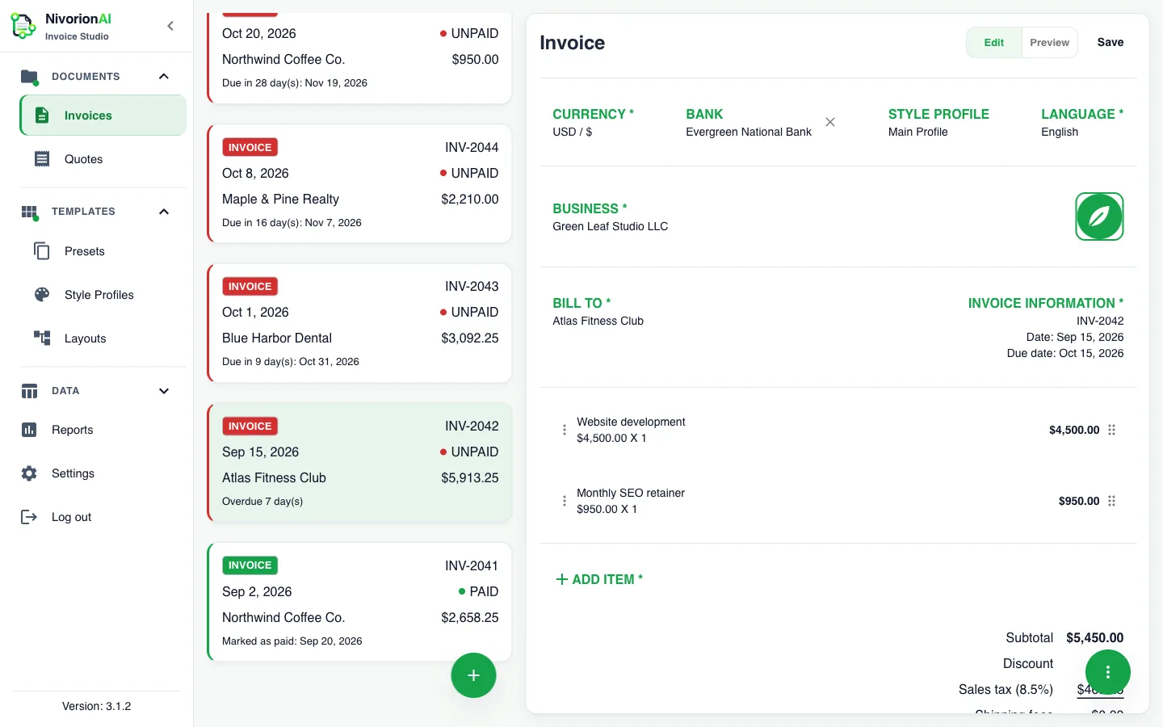Screen dimensions: 1163x727
Task: Open invoice card INV-2044 Maple & Pine Realty
Action: pyautogui.click(x=359, y=184)
